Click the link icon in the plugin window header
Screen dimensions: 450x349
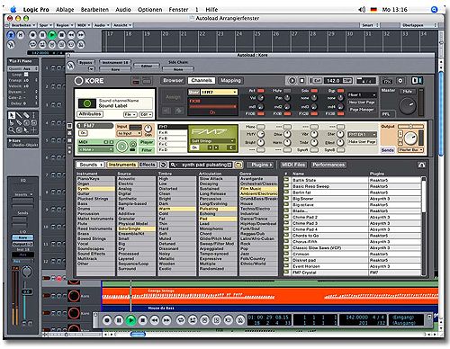(x=70, y=66)
